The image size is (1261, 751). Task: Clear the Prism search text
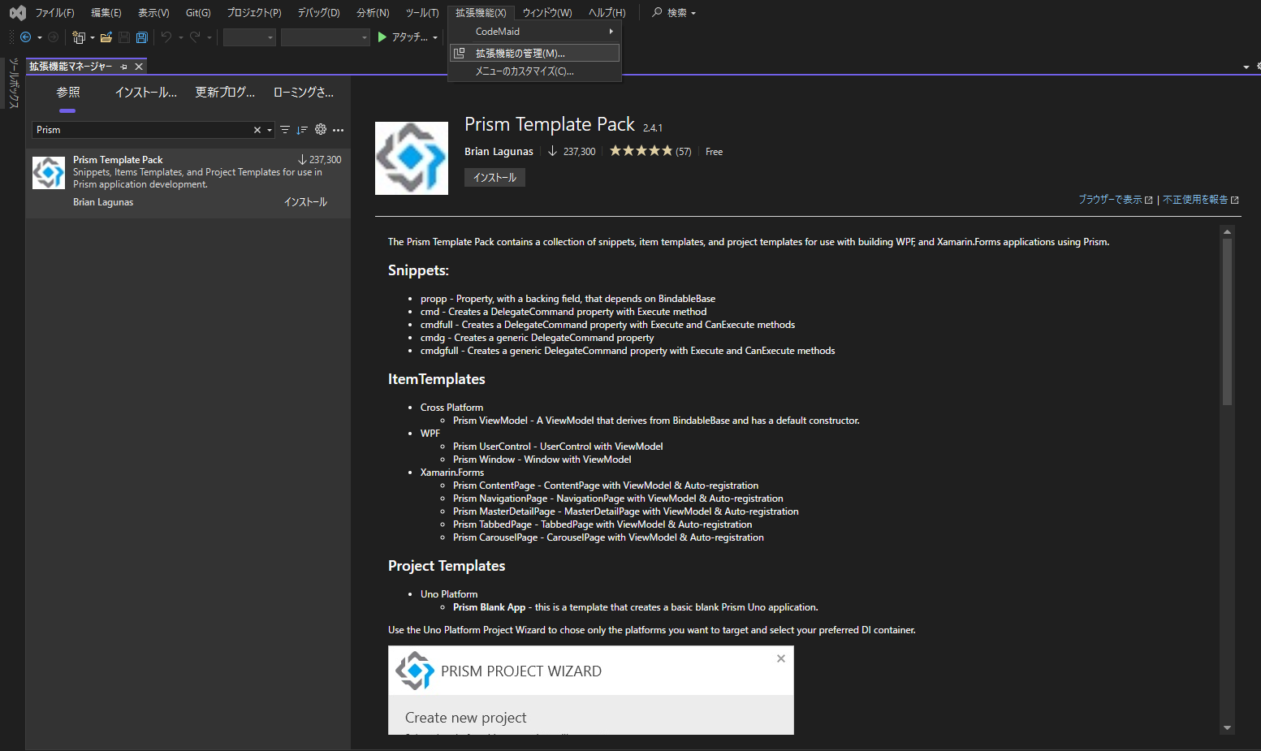tap(257, 130)
